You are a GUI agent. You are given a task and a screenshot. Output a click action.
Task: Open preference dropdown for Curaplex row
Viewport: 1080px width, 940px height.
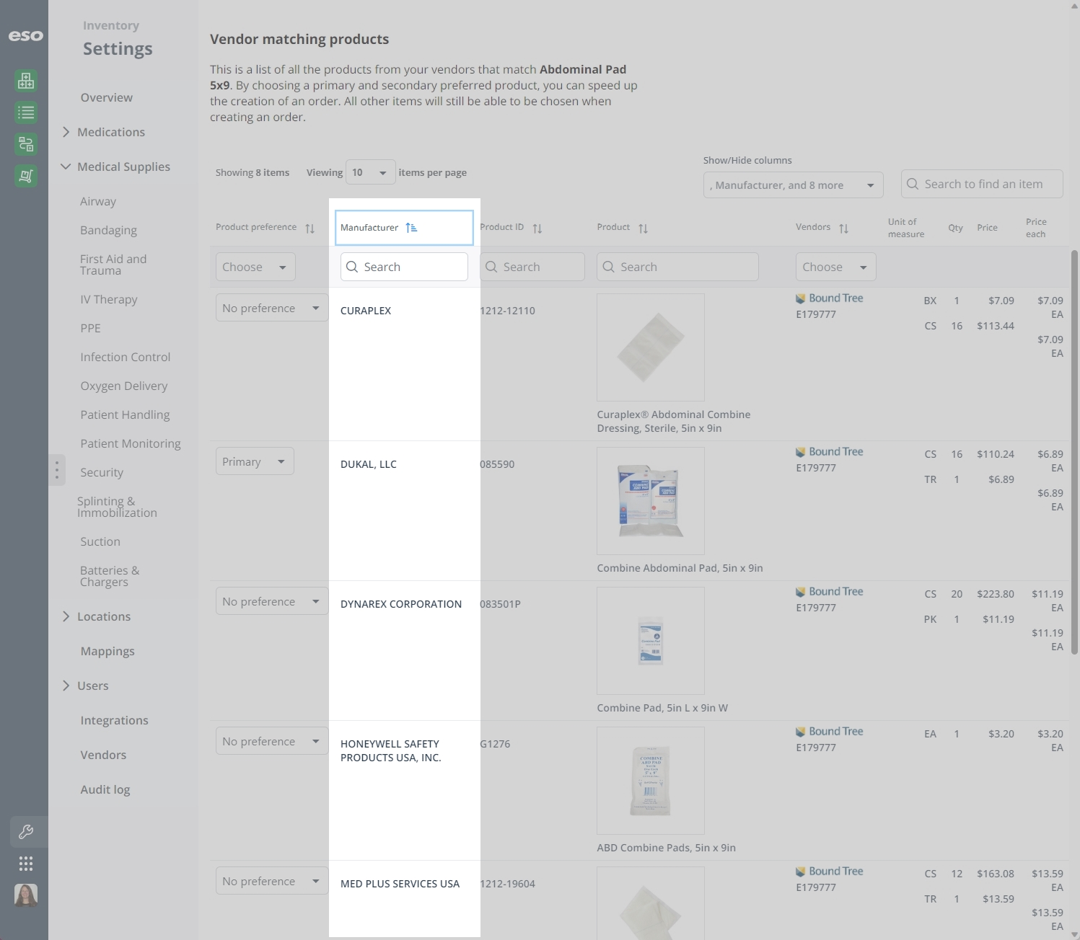(272, 308)
